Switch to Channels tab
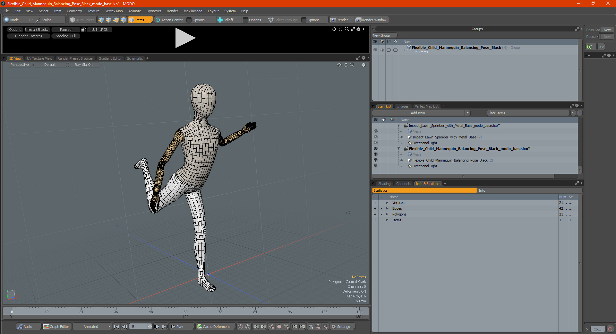Image resolution: width=616 pixels, height=334 pixels. click(403, 184)
